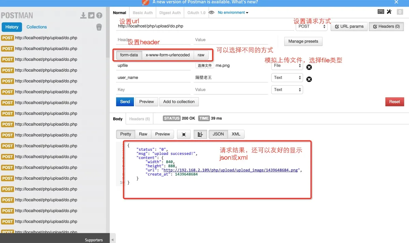Switch body type to x-www-form-urlencoded

tap(168, 55)
